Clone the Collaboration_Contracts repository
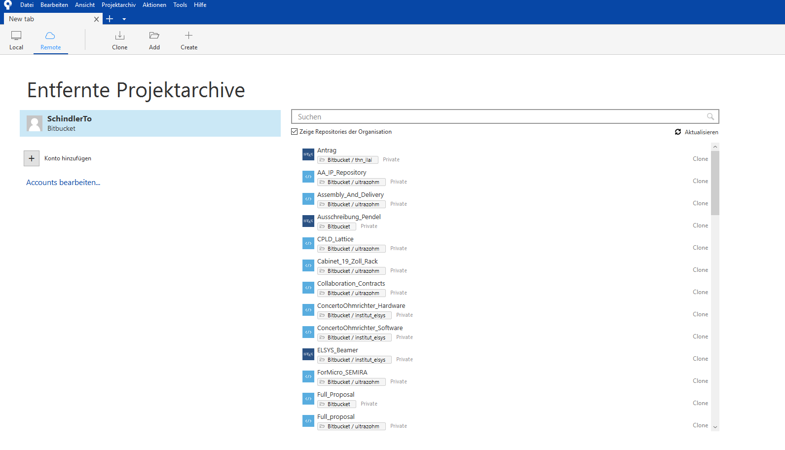 [x=700, y=292]
